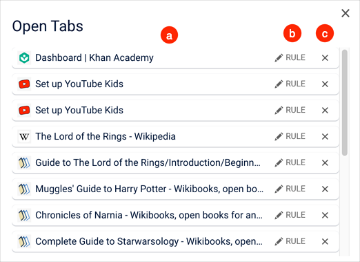Select the Khan Academy favicon
This screenshot has height=262, width=360.
(x=24, y=58)
